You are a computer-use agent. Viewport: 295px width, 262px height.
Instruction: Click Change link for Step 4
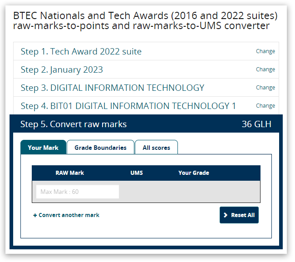(x=265, y=106)
